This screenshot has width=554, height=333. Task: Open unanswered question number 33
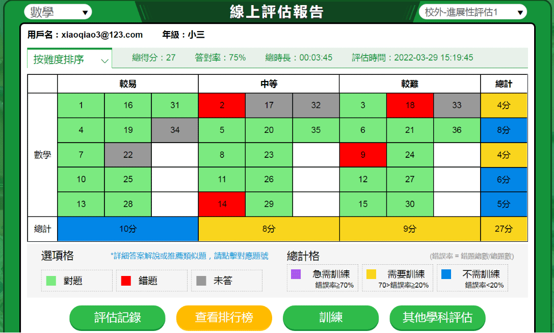click(x=457, y=105)
